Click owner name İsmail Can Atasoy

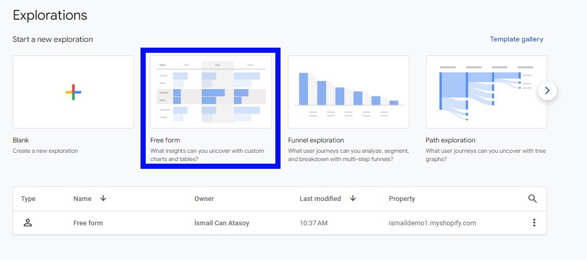coord(221,223)
